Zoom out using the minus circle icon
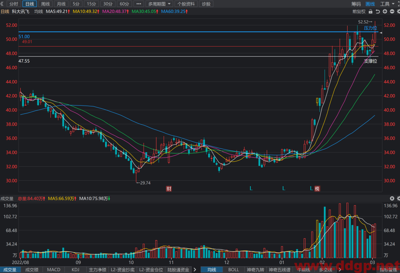 click(x=392, y=11)
